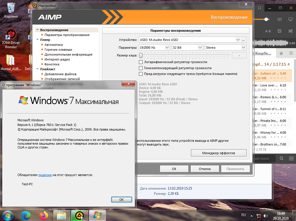Open the AIMP equalizer icon in the player

280,19
